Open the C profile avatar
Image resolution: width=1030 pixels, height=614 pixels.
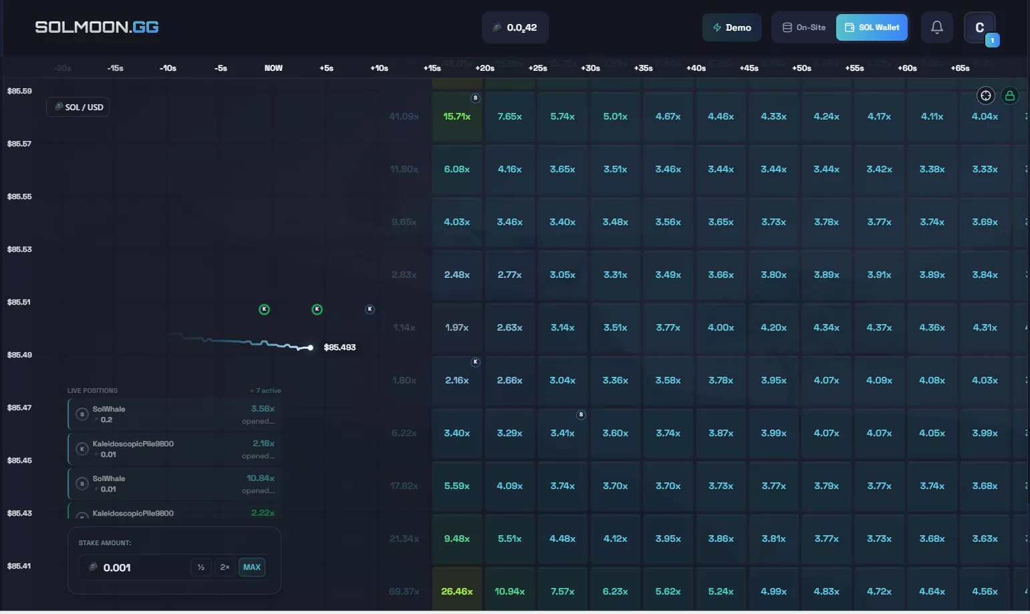pos(979,27)
